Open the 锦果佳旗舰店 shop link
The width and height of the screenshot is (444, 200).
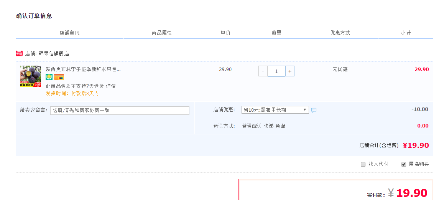(54, 53)
